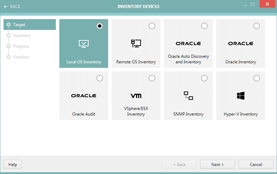The image size is (277, 174).
Task: Select the Oracle Audit radio button
Action: (99, 78)
